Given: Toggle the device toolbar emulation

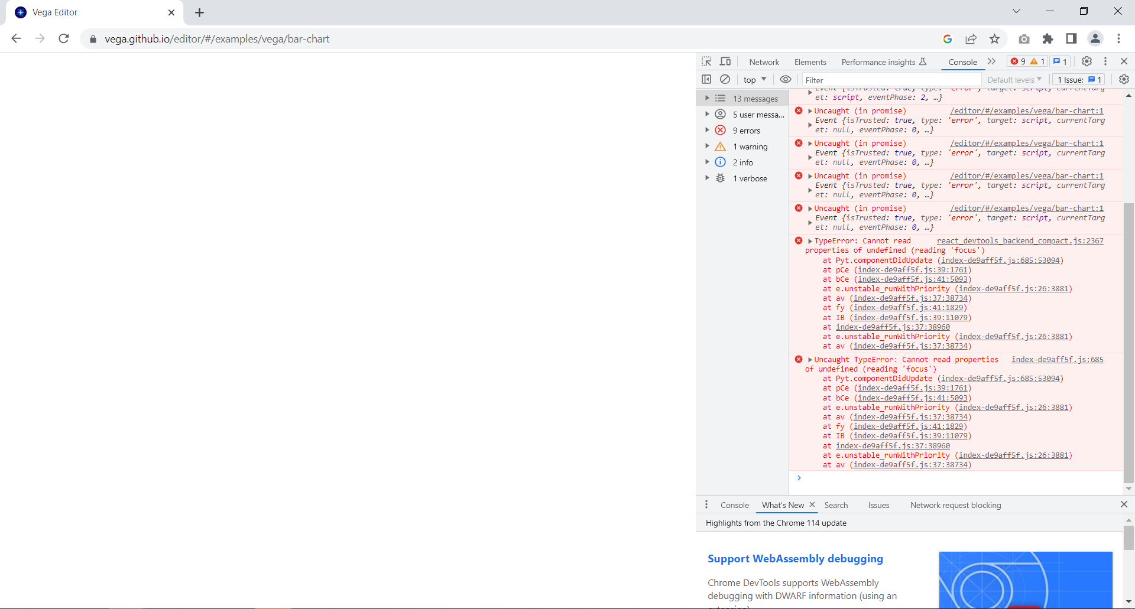Looking at the screenshot, I should 725,61.
